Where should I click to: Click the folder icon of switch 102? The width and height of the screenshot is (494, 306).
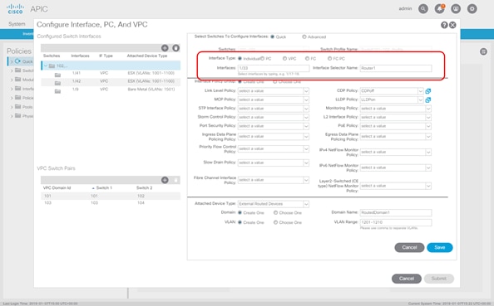(x=52, y=66)
